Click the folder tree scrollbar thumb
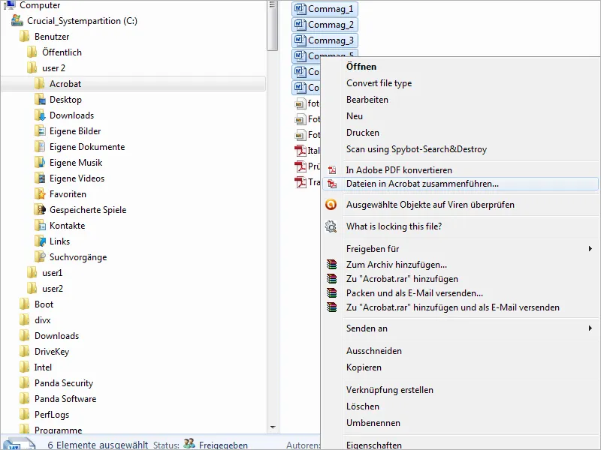Image resolution: width=601 pixels, height=450 pixels. [273, 25]
